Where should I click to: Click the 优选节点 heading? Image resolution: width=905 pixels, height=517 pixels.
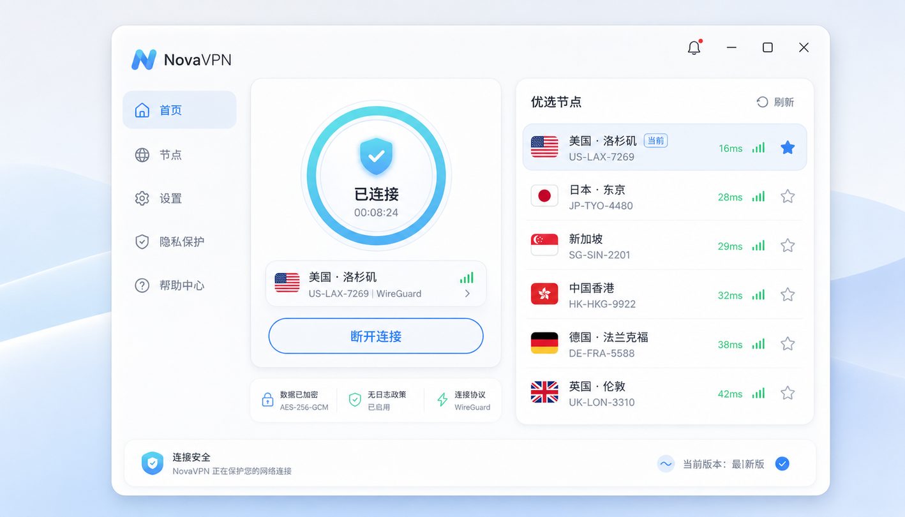(556, 102)
